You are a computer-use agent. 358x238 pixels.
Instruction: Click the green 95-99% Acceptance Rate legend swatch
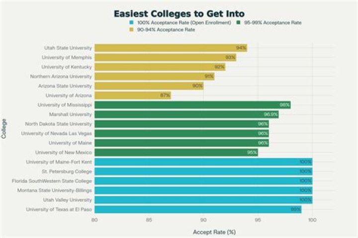click(240, 23)
